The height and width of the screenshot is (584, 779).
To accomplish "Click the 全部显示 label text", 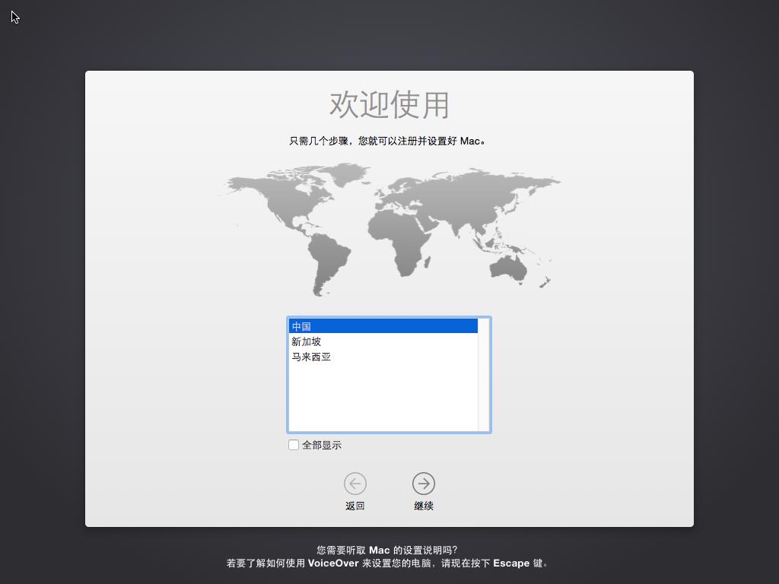I will [321, 444].
